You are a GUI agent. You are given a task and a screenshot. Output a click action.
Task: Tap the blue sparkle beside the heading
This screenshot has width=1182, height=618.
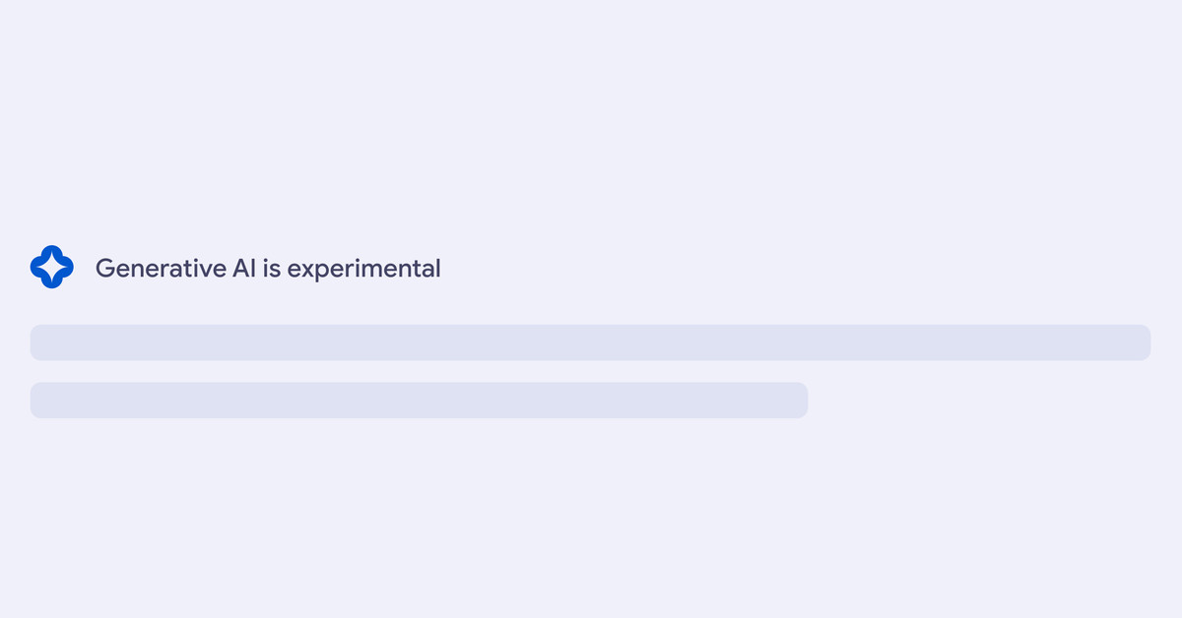(52, 267)
